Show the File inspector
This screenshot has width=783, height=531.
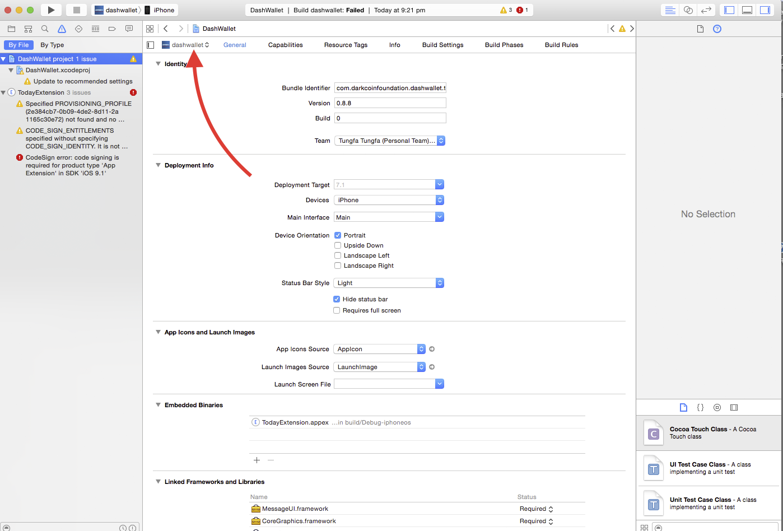700,29
